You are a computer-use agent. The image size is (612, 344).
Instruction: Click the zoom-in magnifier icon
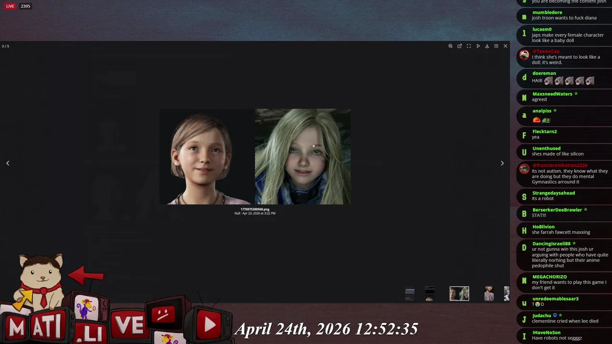coord(450,46)
